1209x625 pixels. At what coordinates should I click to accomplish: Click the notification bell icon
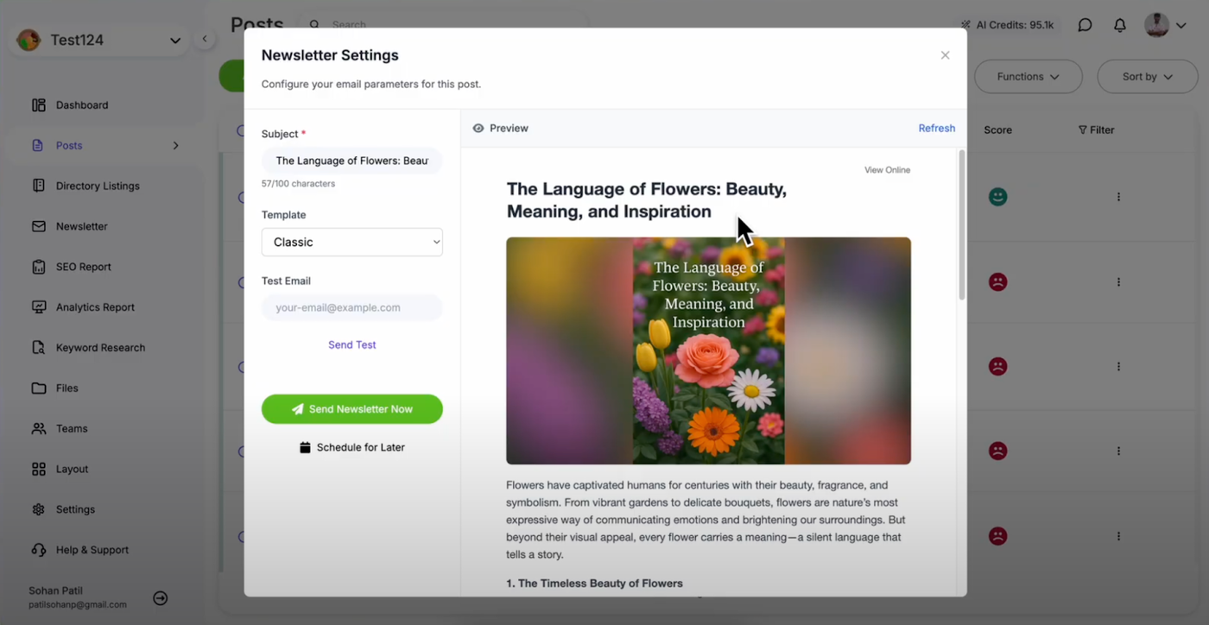point(1119,25)
